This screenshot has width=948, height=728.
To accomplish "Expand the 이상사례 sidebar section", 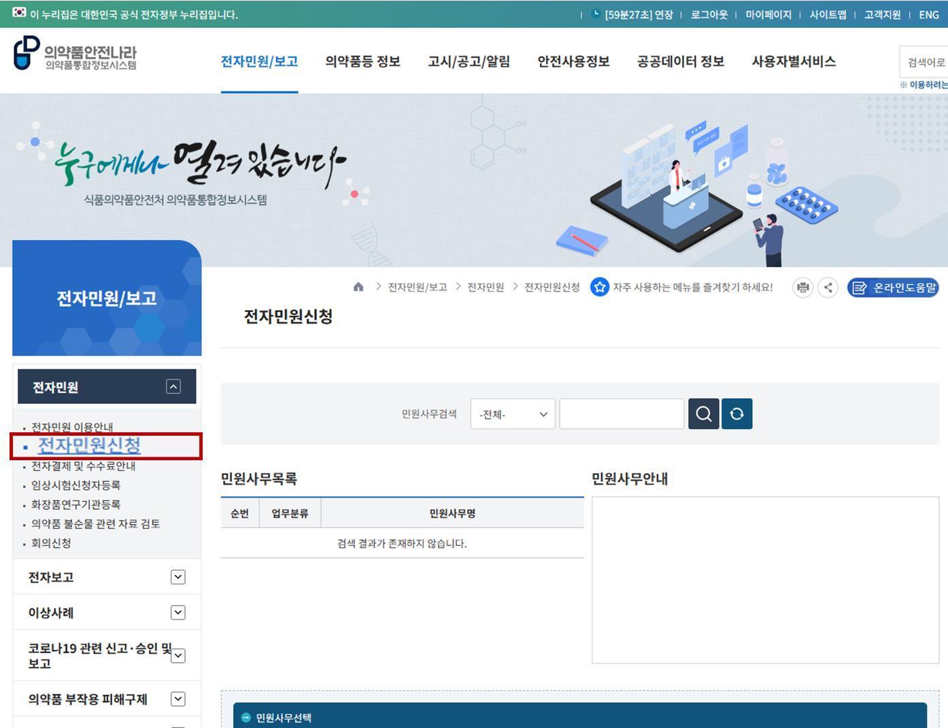I will [177, 612].
